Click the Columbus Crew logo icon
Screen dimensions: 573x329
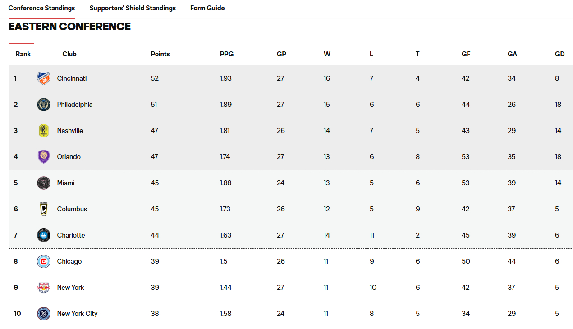click(x=44, y=209)
